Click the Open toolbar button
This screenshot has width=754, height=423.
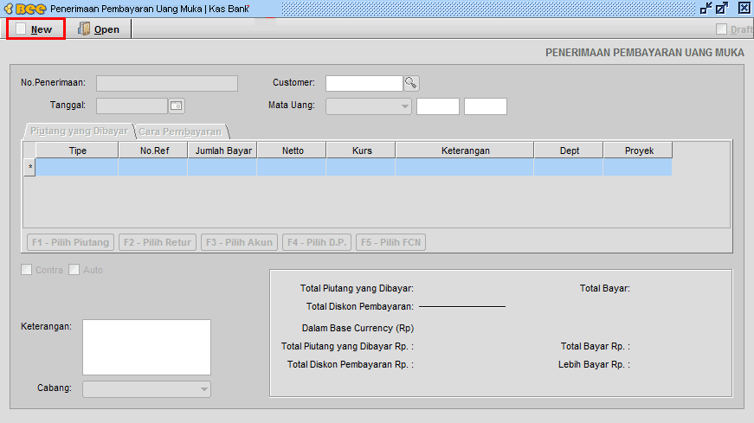click(99, 29)
